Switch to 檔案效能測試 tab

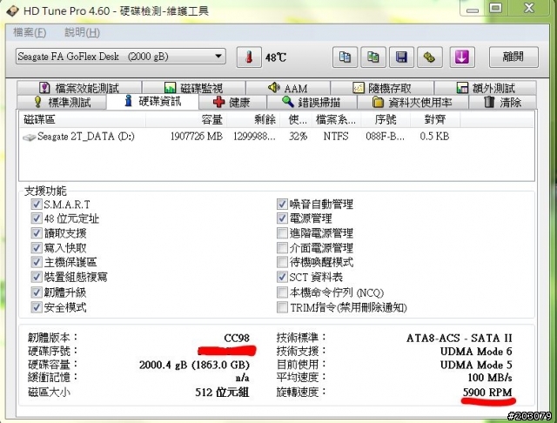pos(79,88)
